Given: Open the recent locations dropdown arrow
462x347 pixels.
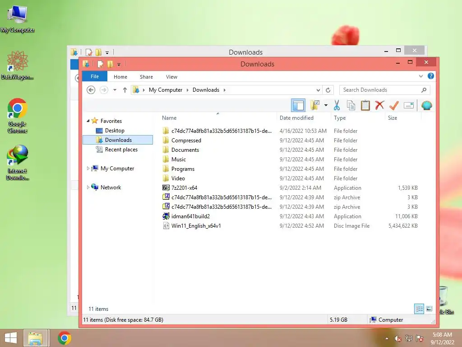Looking at the screenshot, I should [x=115, y=90].
